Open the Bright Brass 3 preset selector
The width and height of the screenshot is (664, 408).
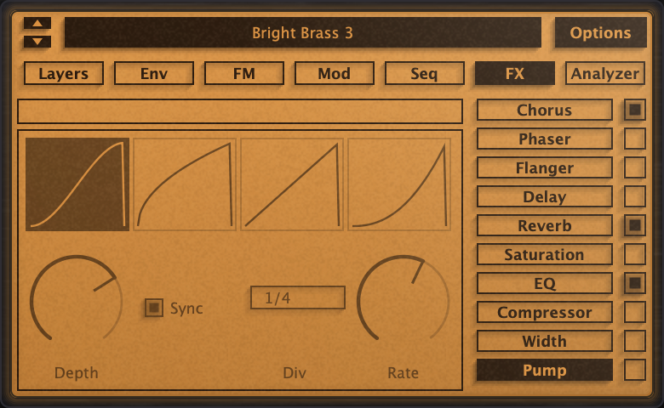[302, 32]
